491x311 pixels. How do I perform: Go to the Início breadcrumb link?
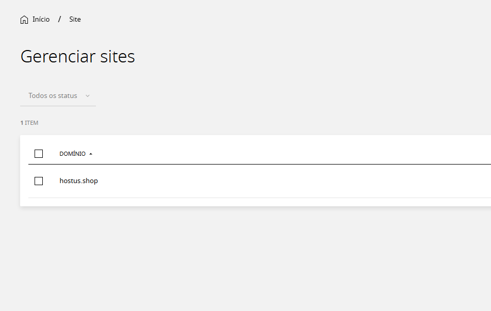pyautogui.click(x=41, y=20)
